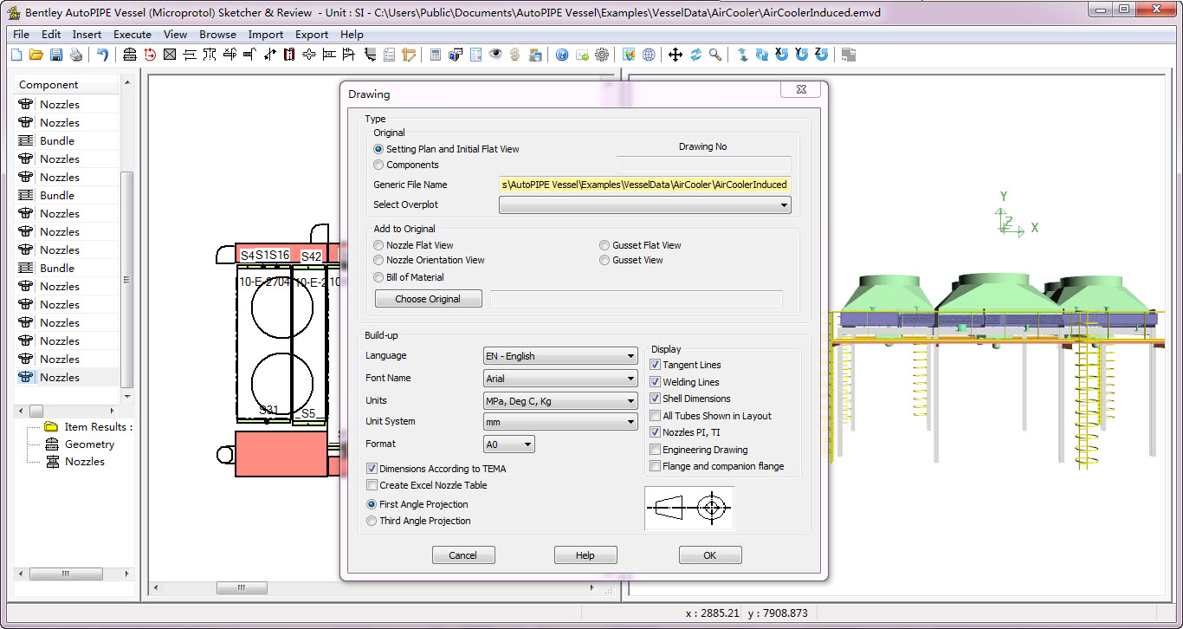Select Item Results folder in tree
The height and width of the screenshot is (629, 1183).
click(x=88, y=426)
